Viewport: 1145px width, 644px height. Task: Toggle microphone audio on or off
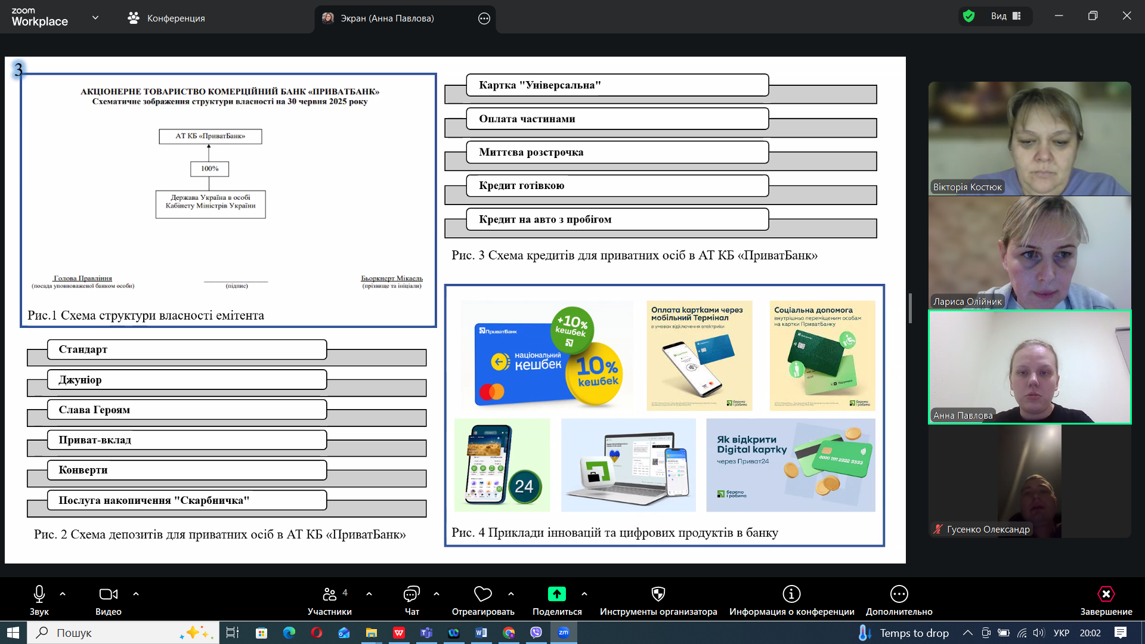39,594
